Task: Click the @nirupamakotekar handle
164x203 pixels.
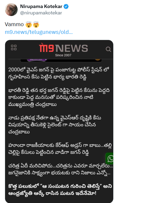Action: click(41, 13)
